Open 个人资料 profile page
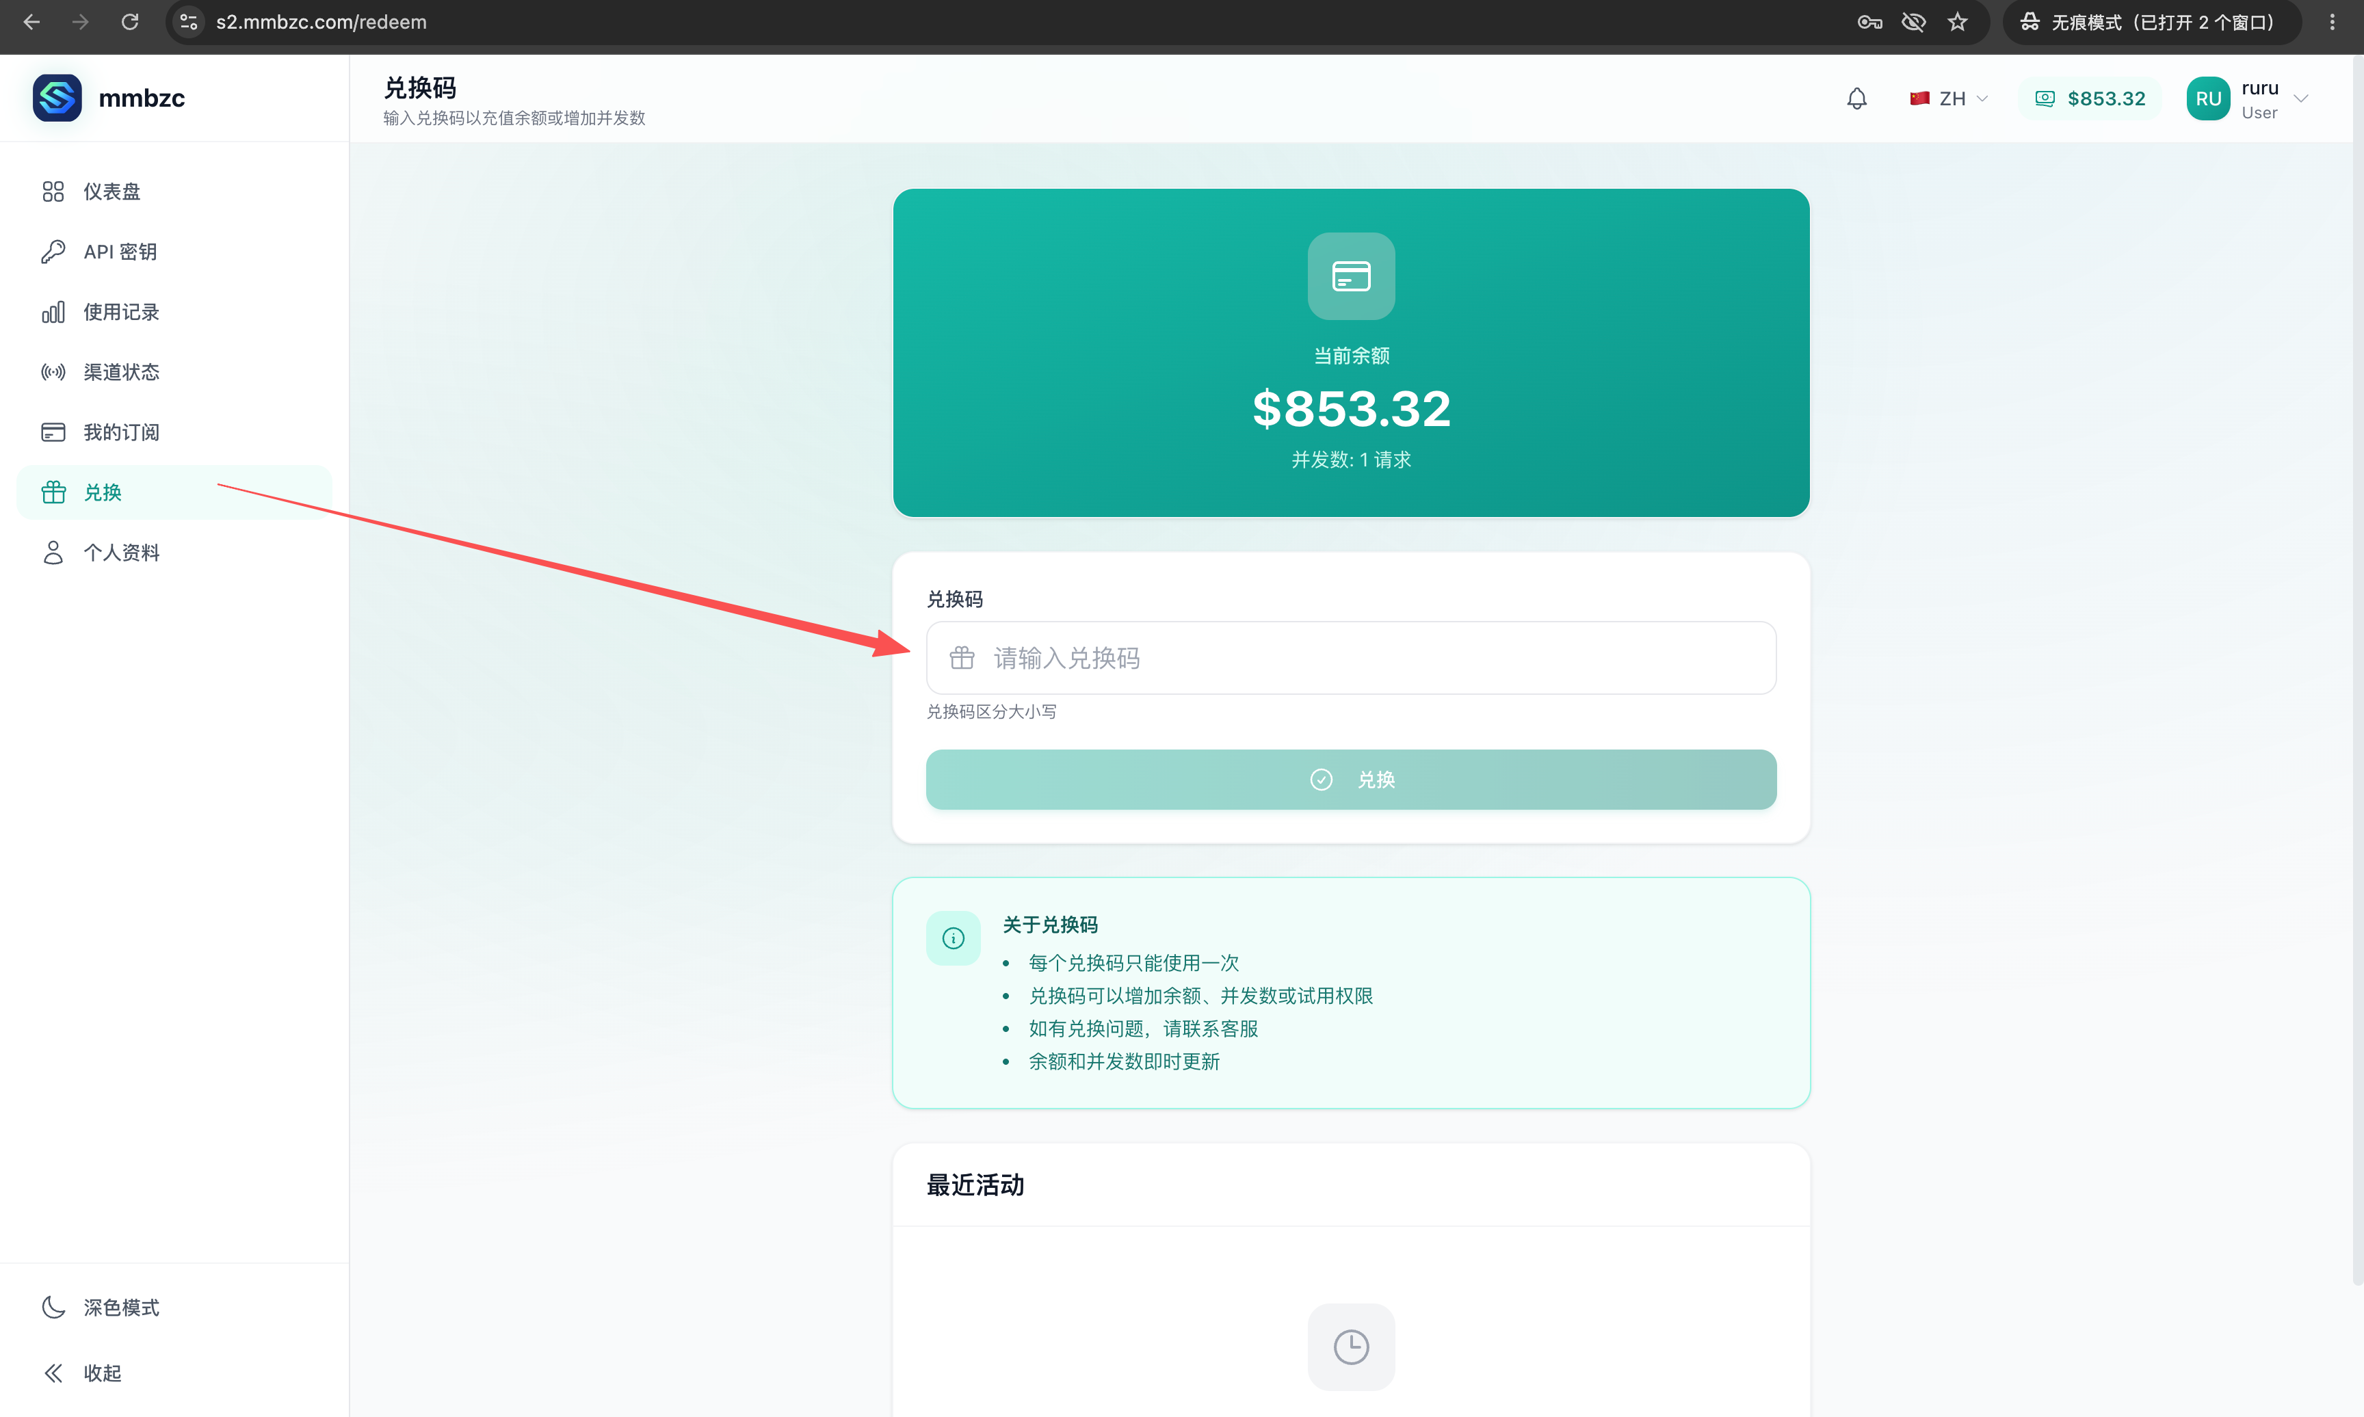The image size is (2364, 1417). (174, 552)
